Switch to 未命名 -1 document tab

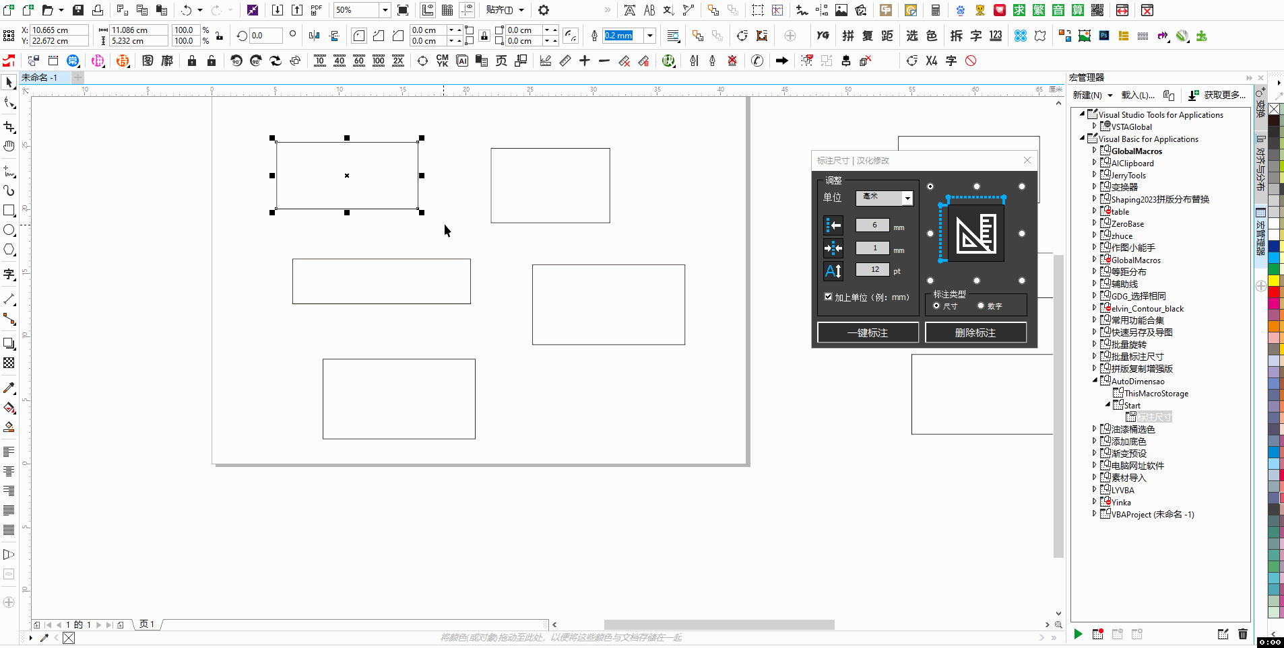tap(39, 77)
